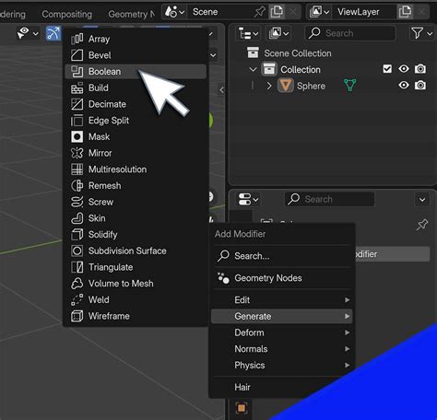Click the Object properties orange square icon
This screenshot has height=420, width=437.
pyautogui.click(x=242, y=408)
